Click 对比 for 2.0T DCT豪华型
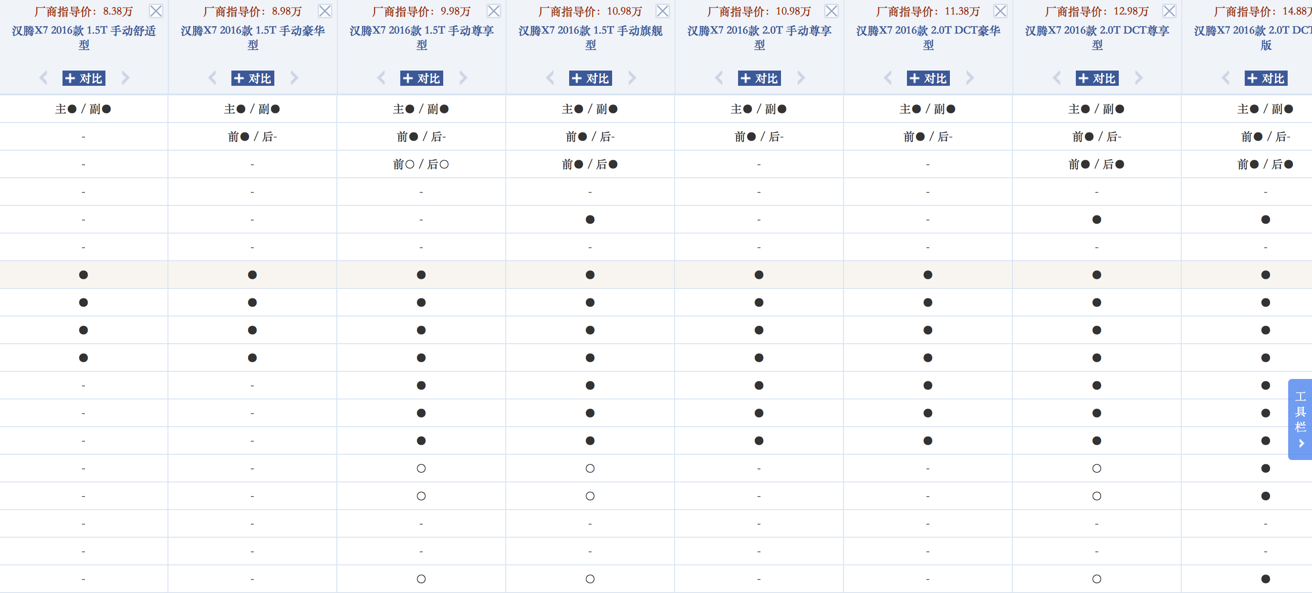The image size is (1312, 593). coord(928,78)
